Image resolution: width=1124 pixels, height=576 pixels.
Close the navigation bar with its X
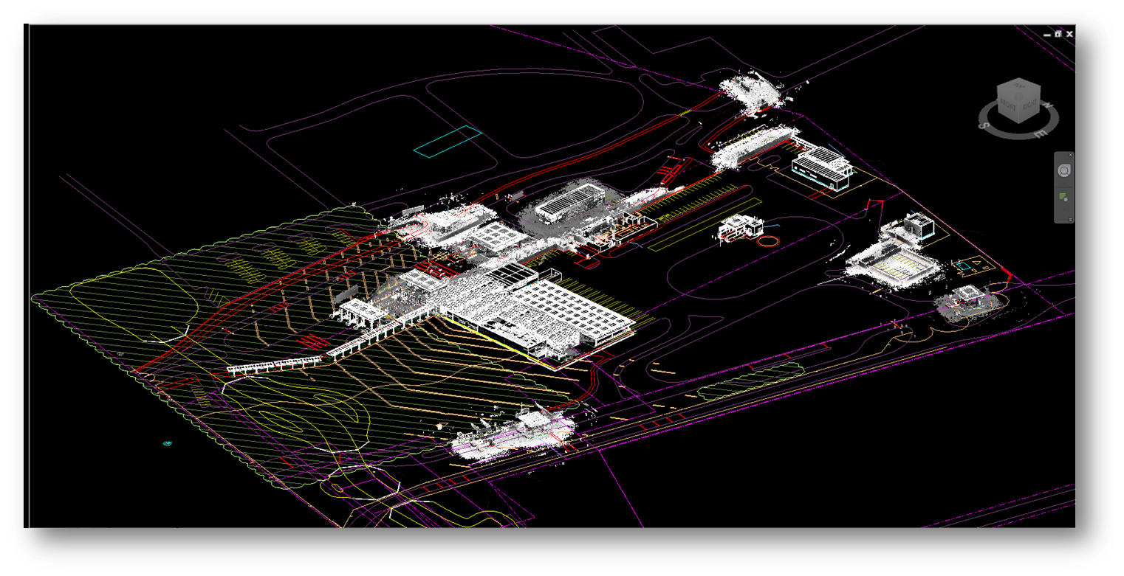point(1070,155)
